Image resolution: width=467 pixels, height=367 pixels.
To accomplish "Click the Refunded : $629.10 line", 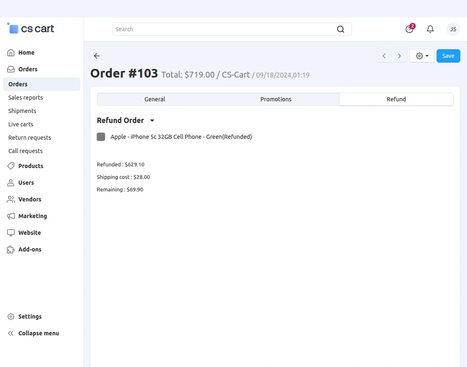I will point(121,165).
